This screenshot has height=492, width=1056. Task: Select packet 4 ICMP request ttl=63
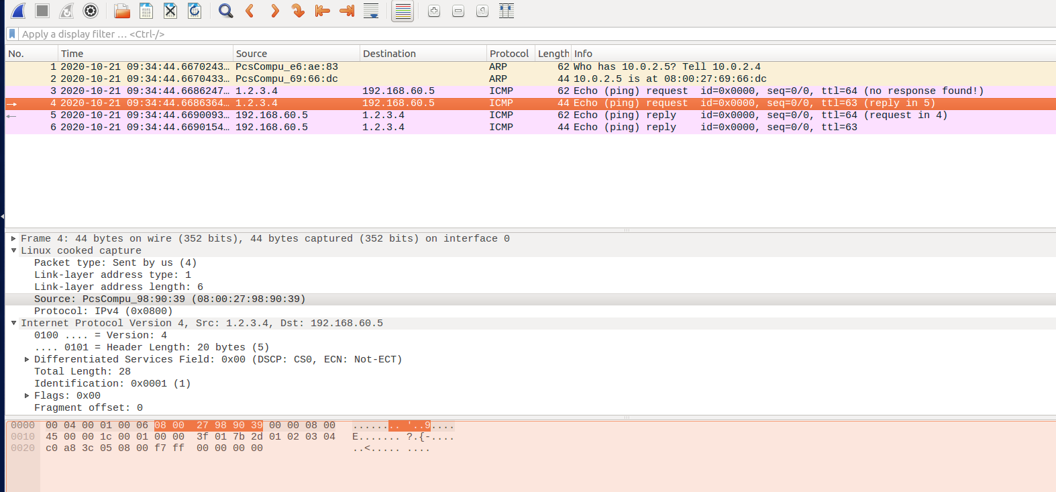pyautogui.click(x=530, y=103)
